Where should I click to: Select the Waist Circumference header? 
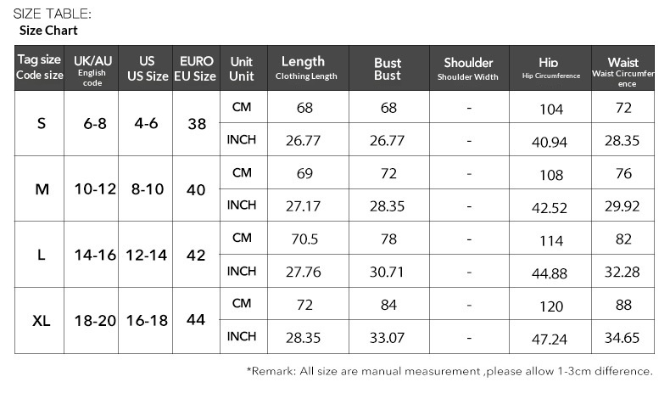623,68
